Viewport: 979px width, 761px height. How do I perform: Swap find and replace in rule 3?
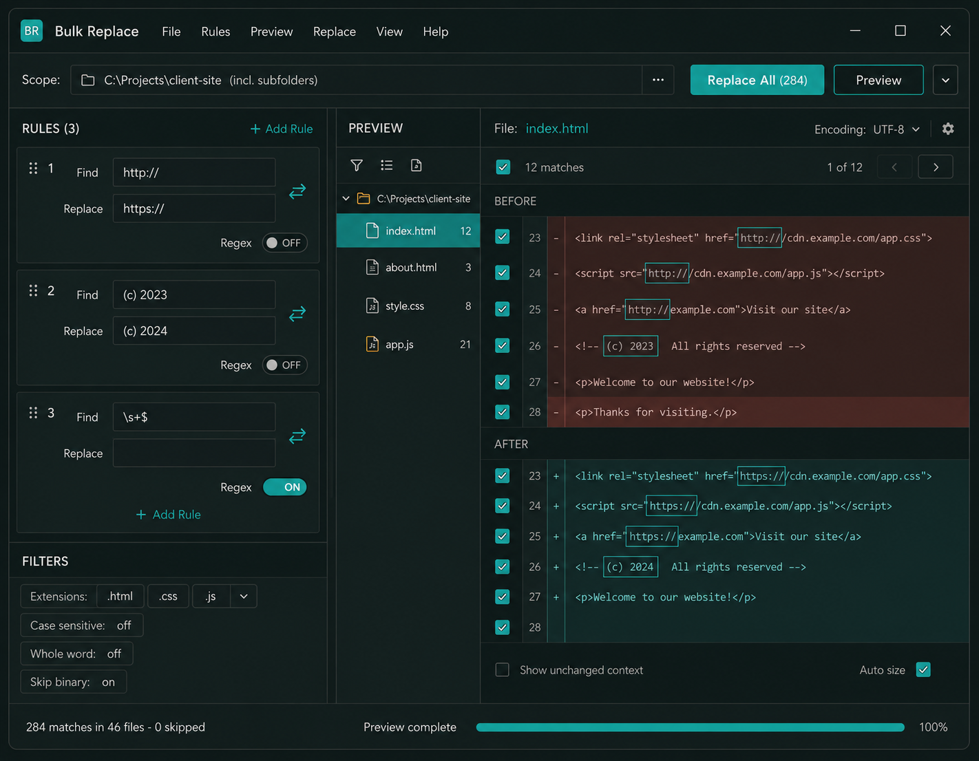point(297,436)
